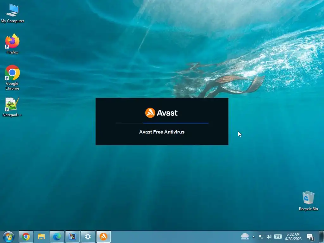Click Chrome in the taskbar

[x=26, y=237]
